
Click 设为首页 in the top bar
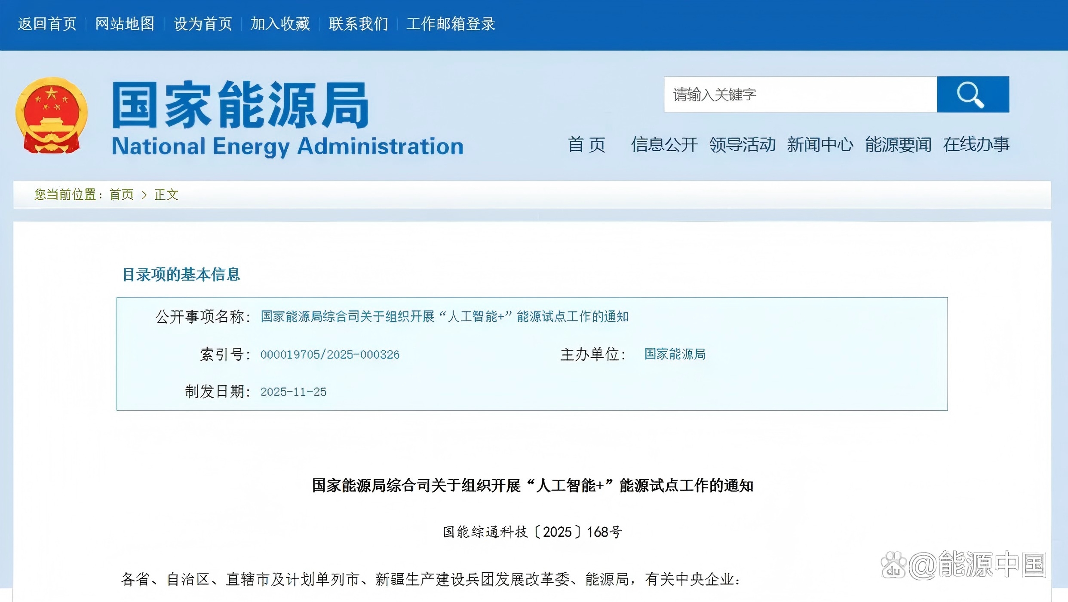[203, 24]
